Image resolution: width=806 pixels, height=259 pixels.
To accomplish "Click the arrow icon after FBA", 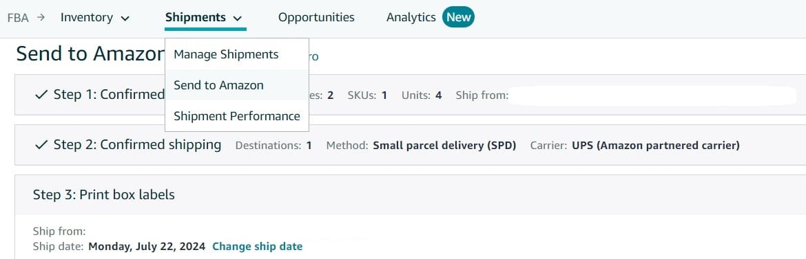I will [41, 17].
